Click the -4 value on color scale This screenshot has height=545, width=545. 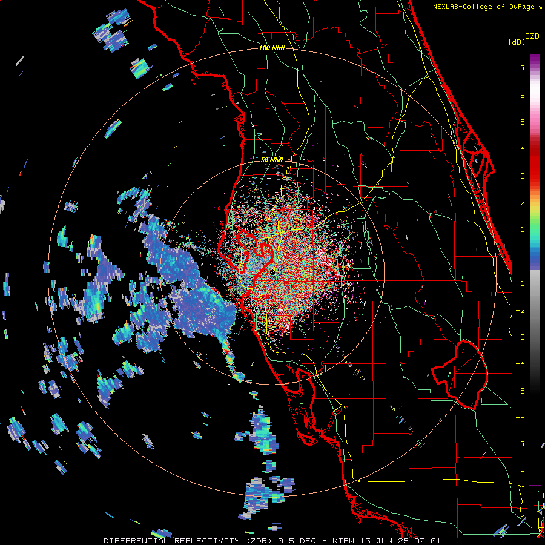coord(520,364)
